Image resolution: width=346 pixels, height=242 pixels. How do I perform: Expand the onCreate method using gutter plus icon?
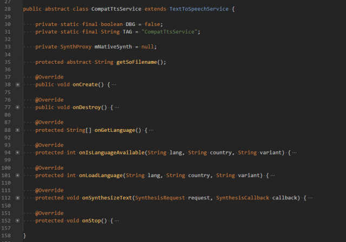[18, 85]
